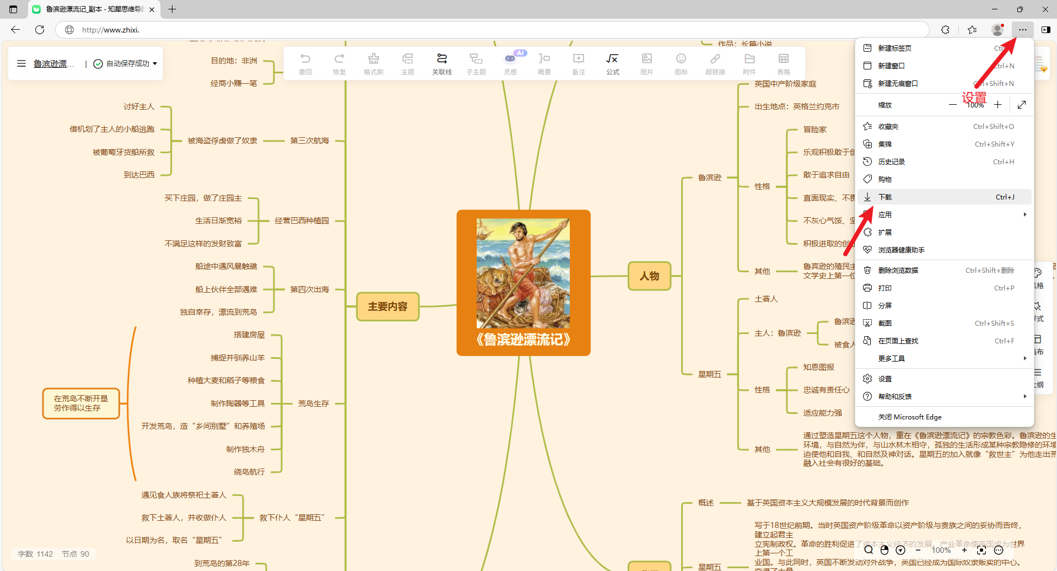Open the Edge three-dot settings menu

[1023, 30]
